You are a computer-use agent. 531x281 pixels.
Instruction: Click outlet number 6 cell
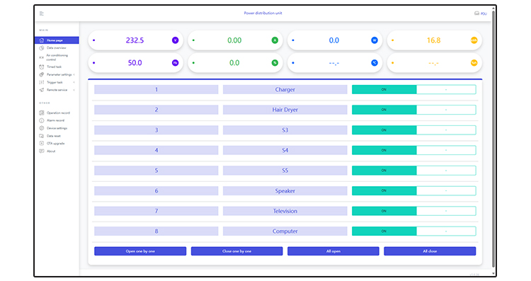[x=156, y=190]
